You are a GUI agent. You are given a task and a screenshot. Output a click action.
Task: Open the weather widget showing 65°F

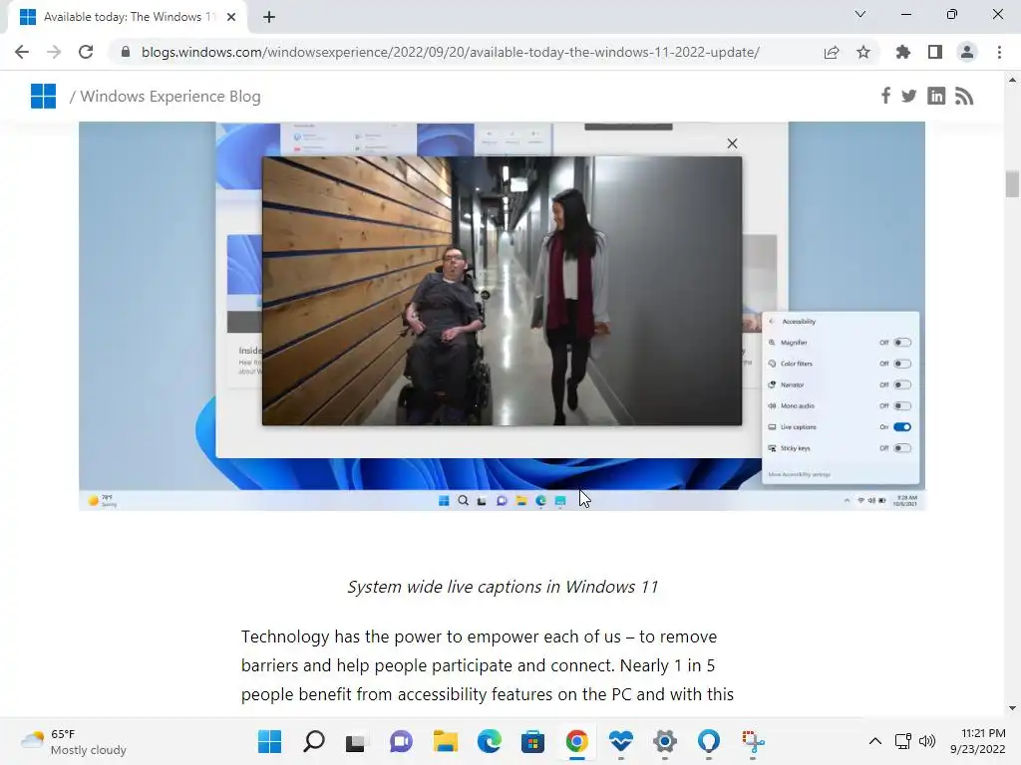tap(74, 741)
